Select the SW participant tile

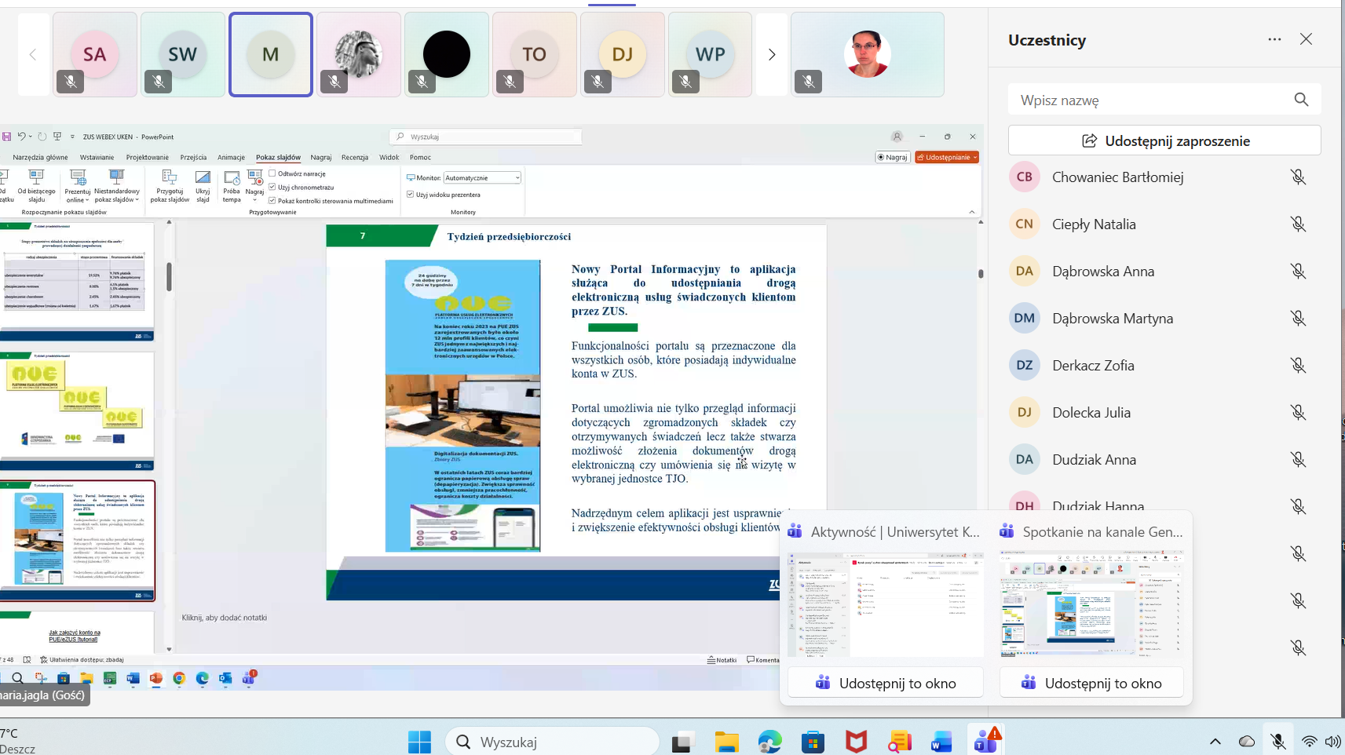point(183,55)
